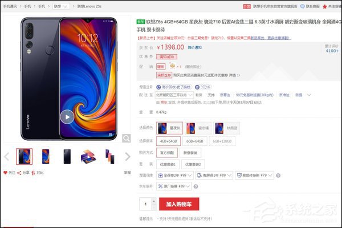The height and width of the screenshot is (228, 342).
Task: Click the question mark icon beside 原厂换屏
Action: click(196, 186)
